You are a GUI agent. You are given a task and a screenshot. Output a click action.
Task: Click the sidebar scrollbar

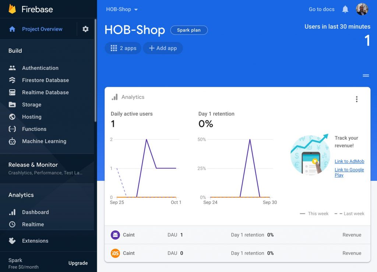(x=95, y=71)
